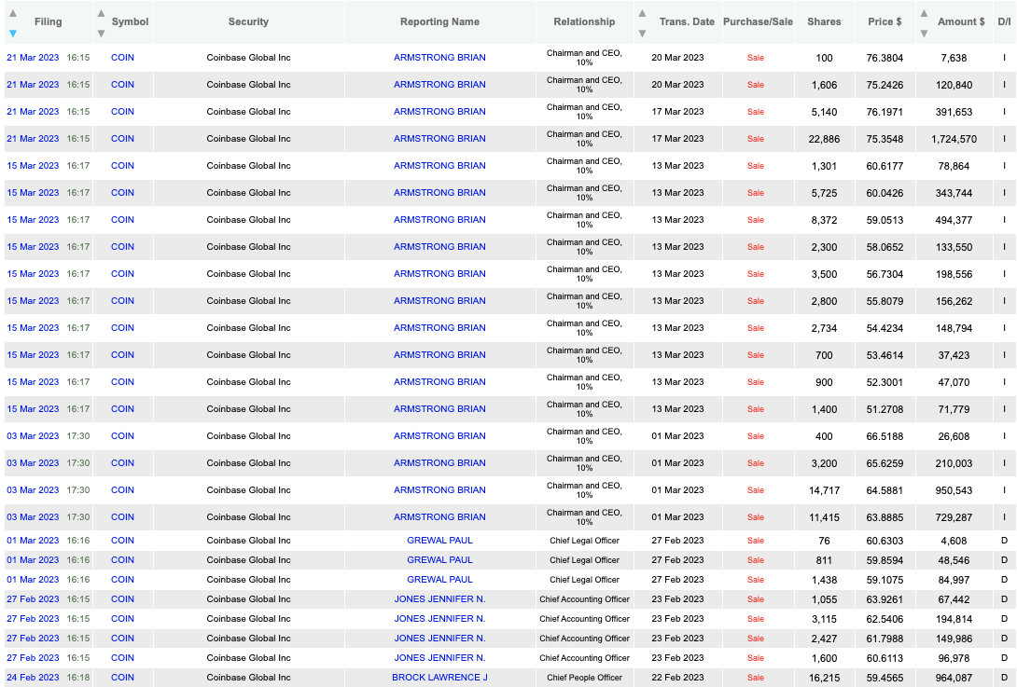The width and height of the screenshot is (1017, 687).
Task: Click the Symbol column descending sort arrow
Action: [101, 33]
